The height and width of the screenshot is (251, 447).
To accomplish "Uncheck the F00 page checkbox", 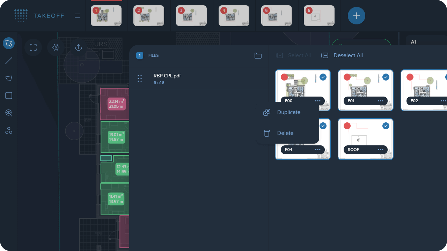I will (323, 77).
